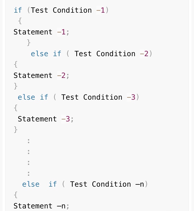Image resolution: width=194 pixels, height=211 pixels.
Task: Click the 'Test Condition -2' text
Action: pos(111,54)
